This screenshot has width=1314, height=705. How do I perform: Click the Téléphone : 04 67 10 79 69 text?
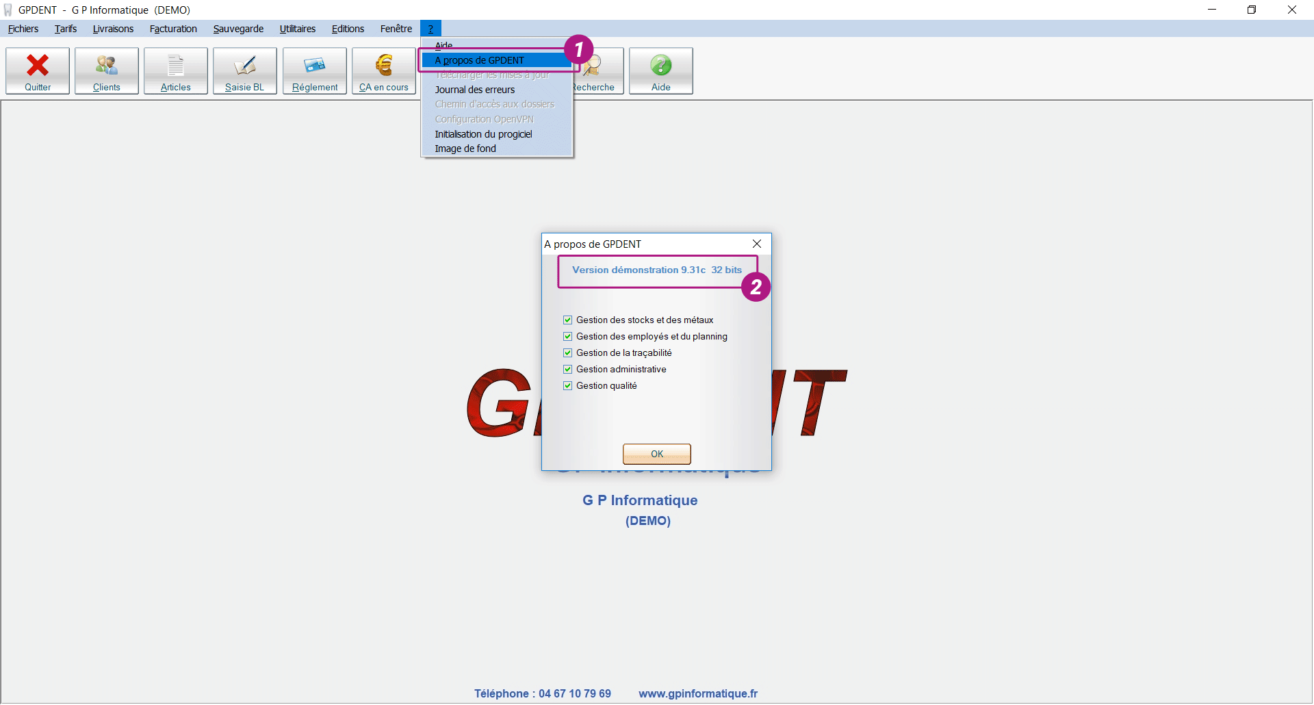[543, 693]
